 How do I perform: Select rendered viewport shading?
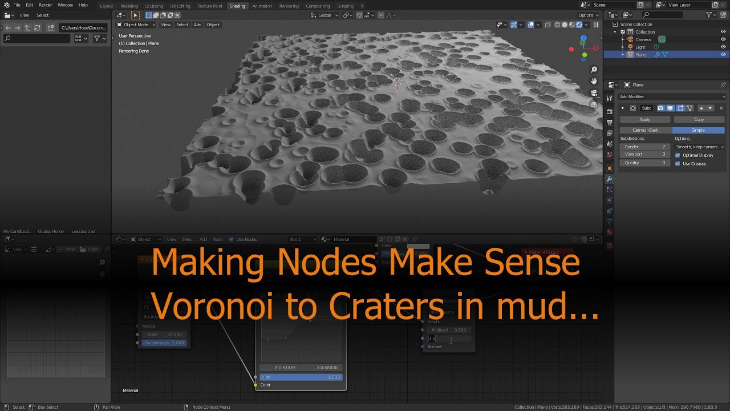tap(579, 25)
